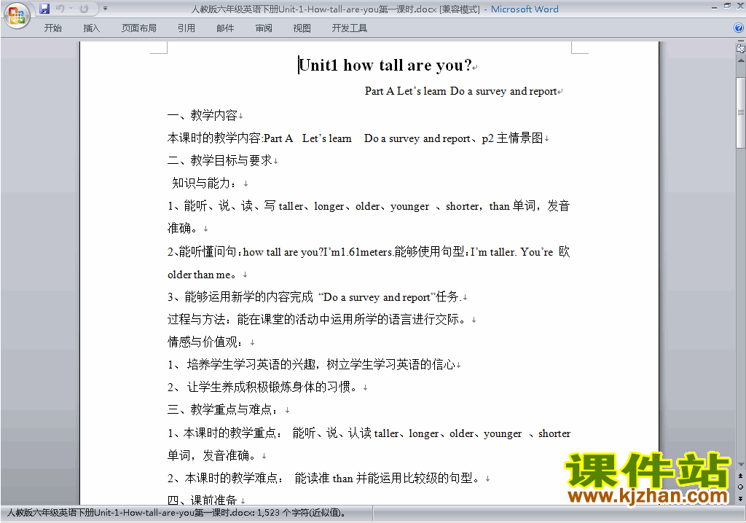
Task: Click the line starting '过程与方法：'
Action: [318, 319]
